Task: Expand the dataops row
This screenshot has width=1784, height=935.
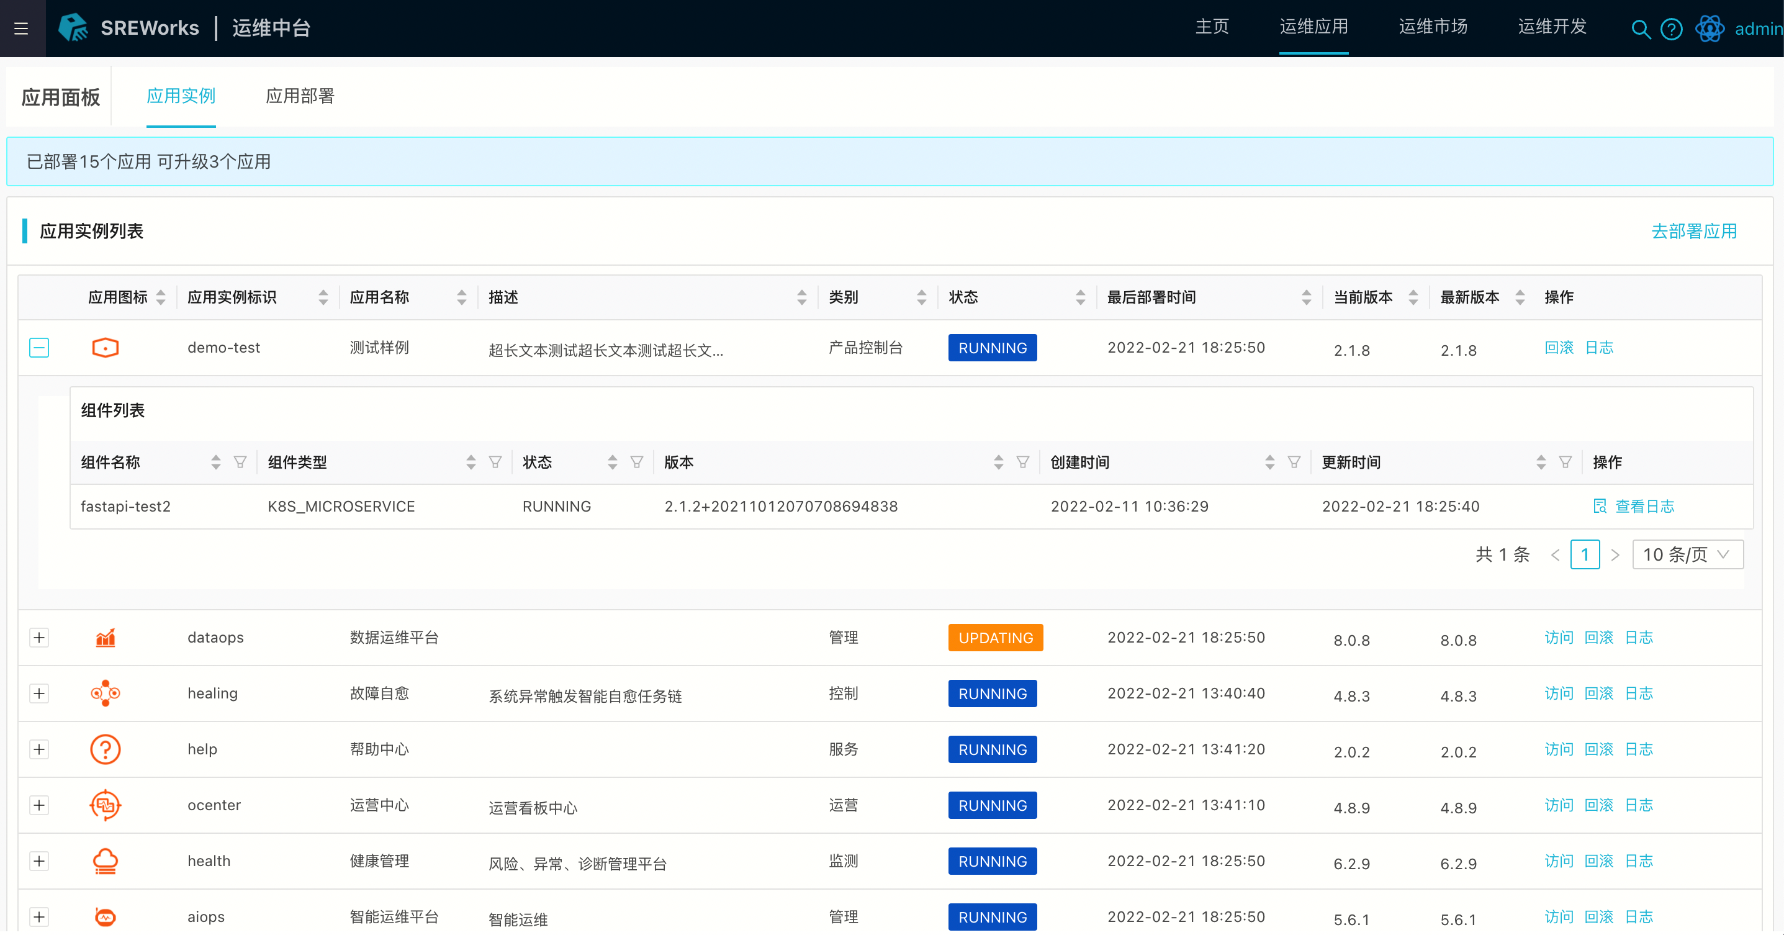Action: coord(40,638)
